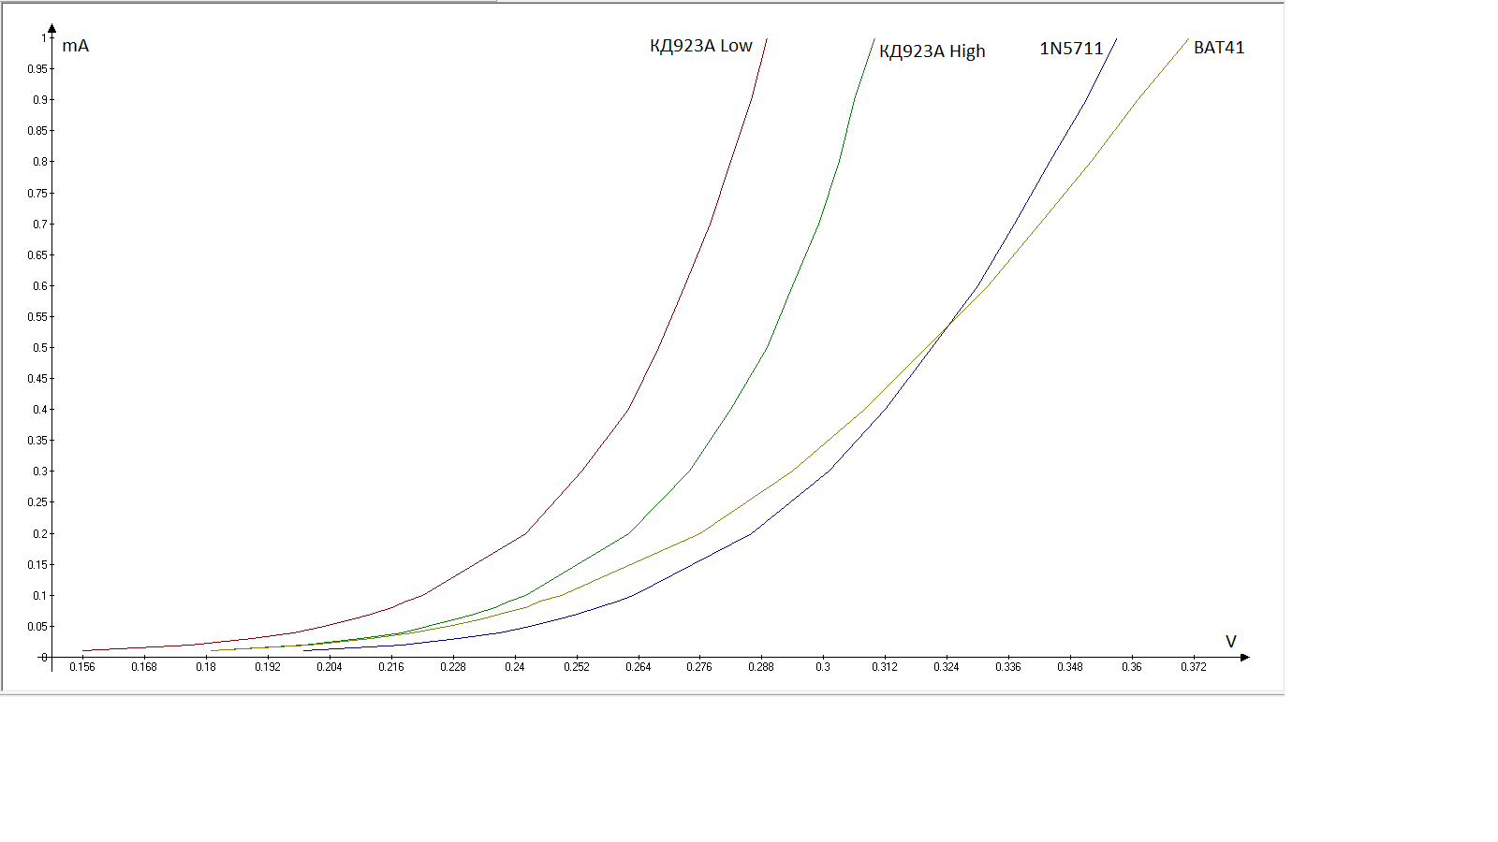Click the 0.1 current axis tick

(40, 596)
